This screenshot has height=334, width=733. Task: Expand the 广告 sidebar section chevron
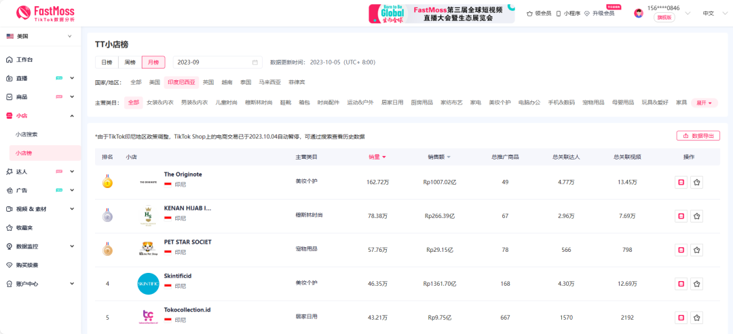point(72,190)
